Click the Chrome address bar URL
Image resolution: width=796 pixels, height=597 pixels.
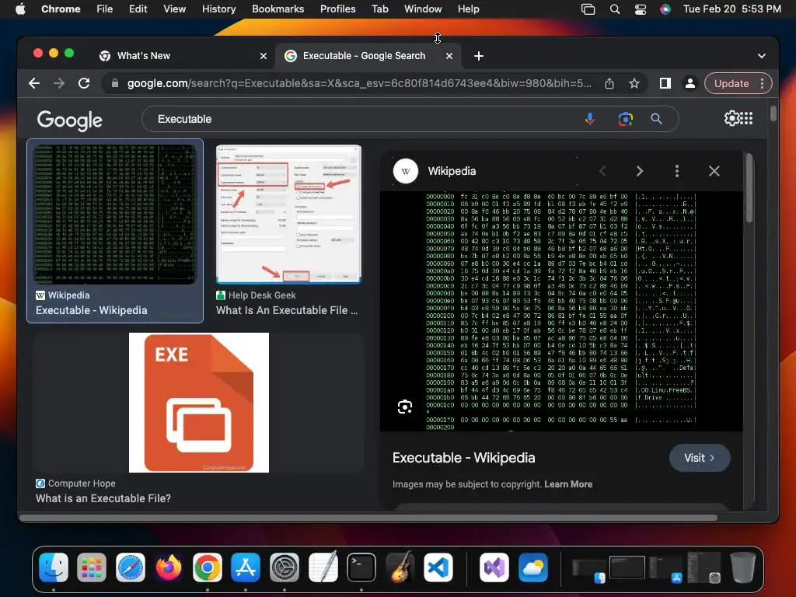point(359,83)
